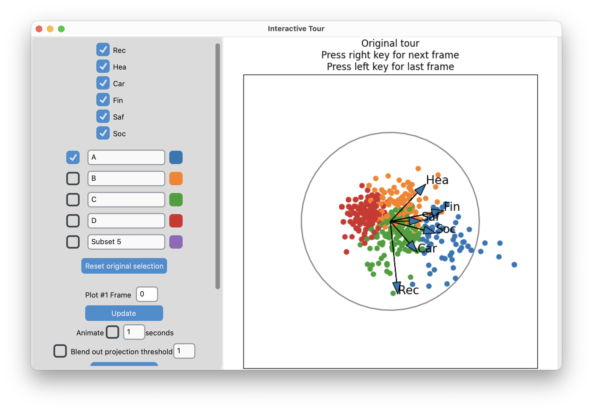Image resolution: width=593 pixels, height=411 pixels.
Task: Toggle the Saf variable checkbox
Action: [103, 117]
